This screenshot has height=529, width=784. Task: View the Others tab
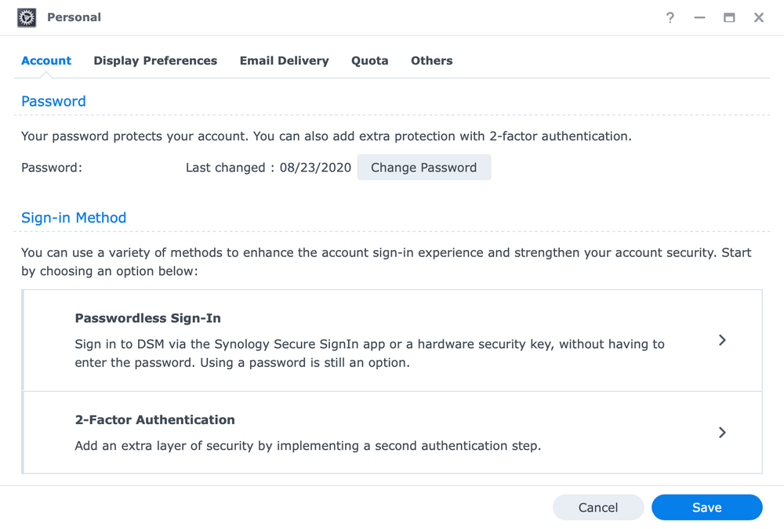pyautogui.click(x=431, y=60)
